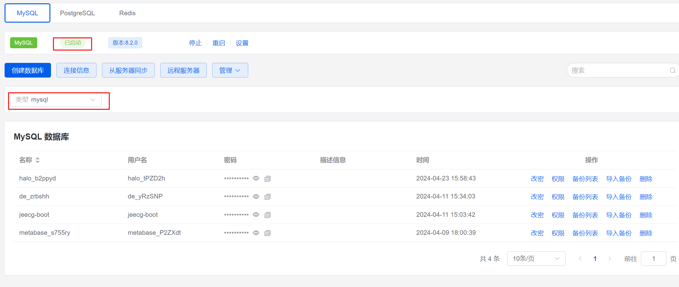Click 改密 for de_zrbshh
Viewport: 679px width, 287px height.
tap(537, 197)
